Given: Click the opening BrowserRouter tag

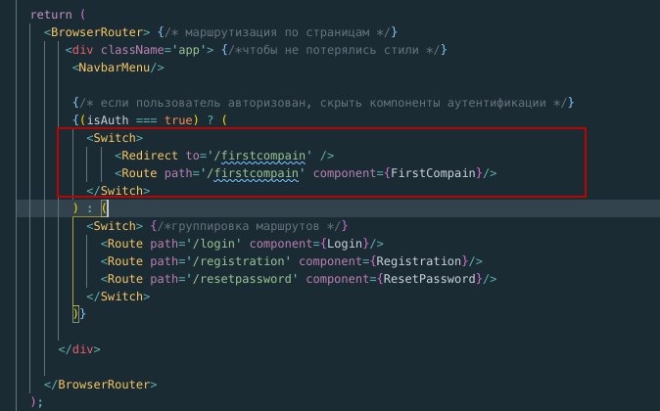Looking at the screenshot, I should coord(97,32).
